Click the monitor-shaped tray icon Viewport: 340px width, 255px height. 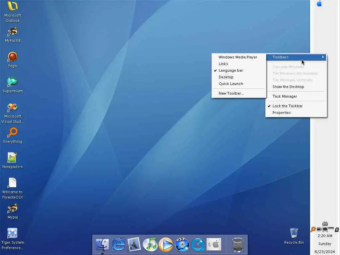click(325, 230)
